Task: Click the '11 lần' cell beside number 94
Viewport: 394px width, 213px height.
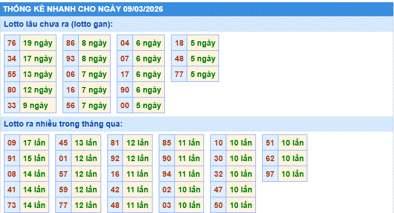Action: tap(189, 174)
